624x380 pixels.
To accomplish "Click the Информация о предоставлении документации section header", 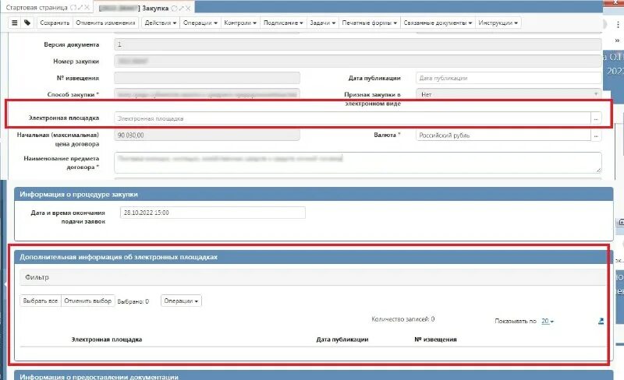I will (314, 375).
